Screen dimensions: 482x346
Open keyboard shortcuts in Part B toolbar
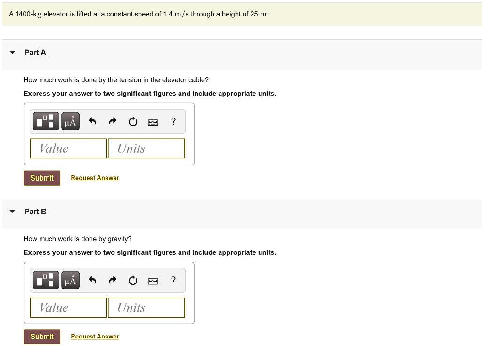[153, 281]
